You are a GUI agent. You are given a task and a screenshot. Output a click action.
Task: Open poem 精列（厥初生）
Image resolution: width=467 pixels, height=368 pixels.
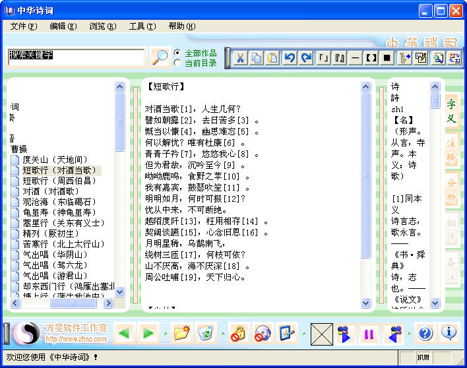tap(51, 233)
